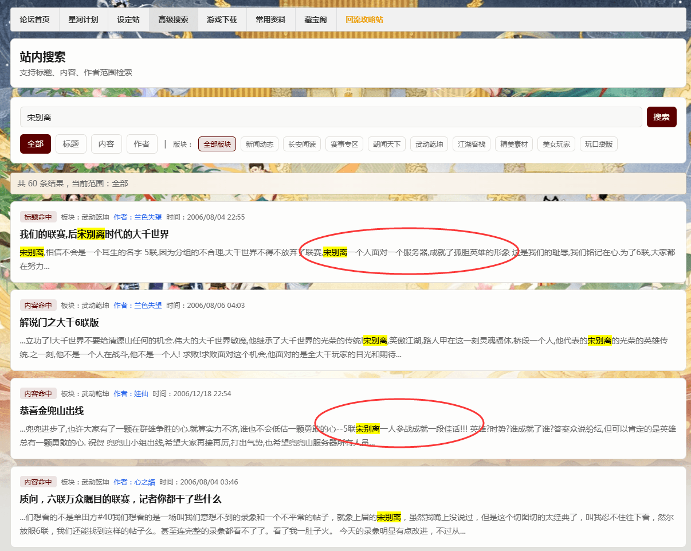Select the 全部版块 board chip
This screenshot has height=551, width=691.
point(217,144)
